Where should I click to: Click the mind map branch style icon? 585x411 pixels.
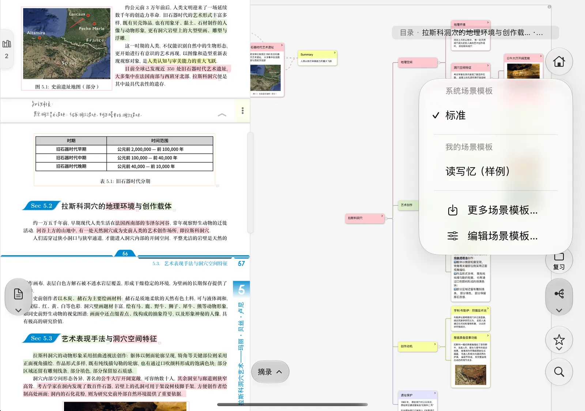point(559,293)
